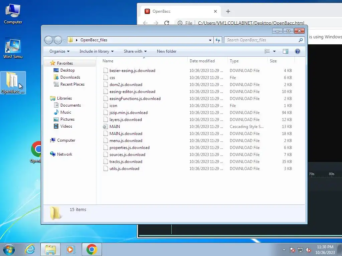Open Recent Places in the navigation pane
The image size is (342, 256).
tap(72, 84)
